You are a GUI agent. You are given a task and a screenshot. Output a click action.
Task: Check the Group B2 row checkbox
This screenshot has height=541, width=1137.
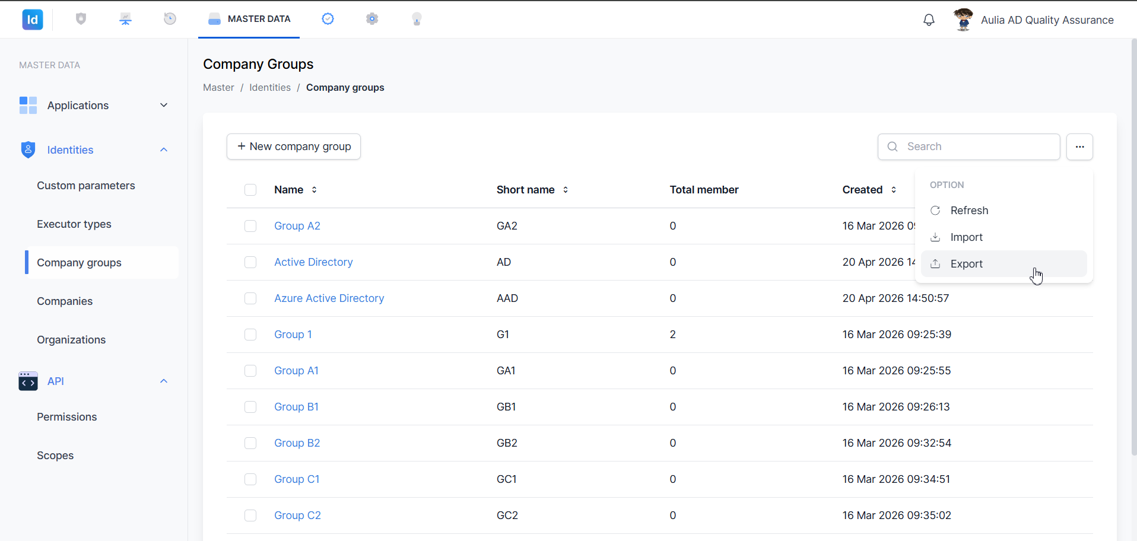(x=250, y=443)
